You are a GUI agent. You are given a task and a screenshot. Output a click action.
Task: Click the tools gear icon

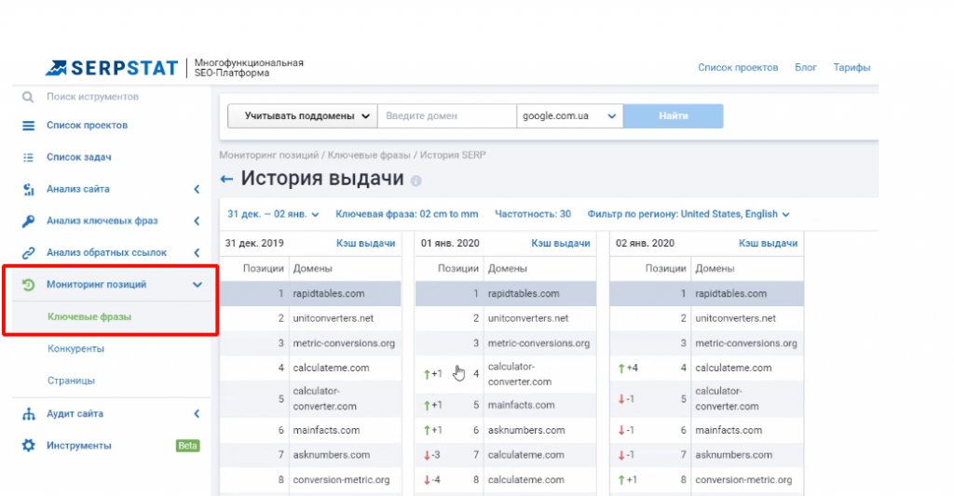(29, 446)
